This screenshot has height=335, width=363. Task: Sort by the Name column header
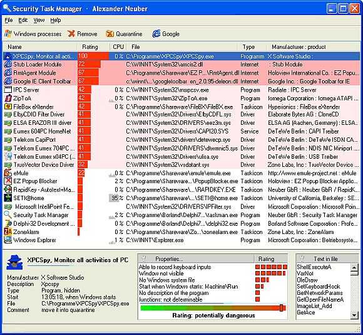pyautogui.click(x=40, y=47)
